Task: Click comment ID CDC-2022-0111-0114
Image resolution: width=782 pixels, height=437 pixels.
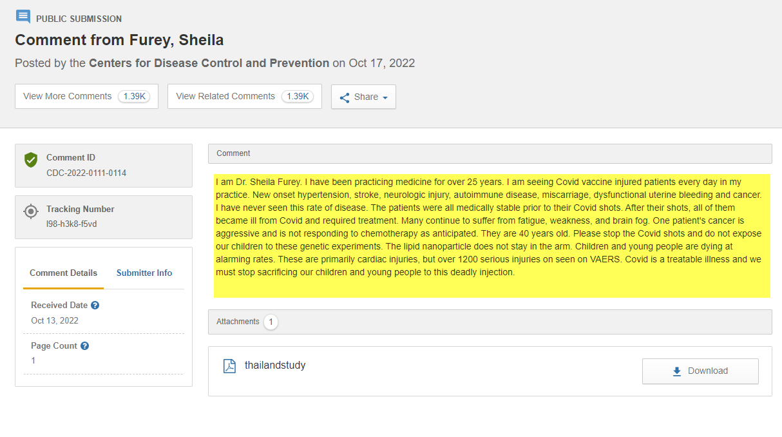Action: pyautogui.click(x=86, y=173)
